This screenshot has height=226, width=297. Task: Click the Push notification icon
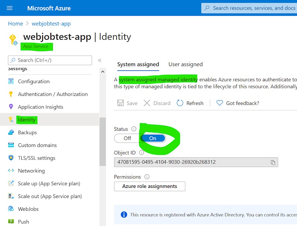(11, 221)
